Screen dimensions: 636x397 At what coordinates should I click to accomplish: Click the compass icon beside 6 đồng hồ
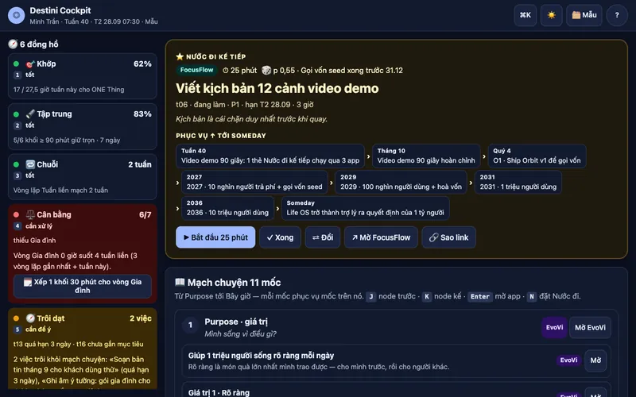(13, 44)
